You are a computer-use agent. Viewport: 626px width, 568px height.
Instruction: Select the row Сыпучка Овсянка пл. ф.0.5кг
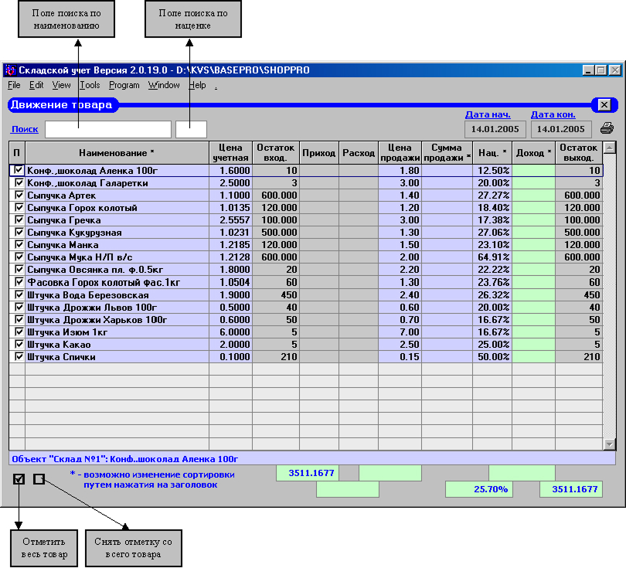pyautogui.click(x=306, y=270)
